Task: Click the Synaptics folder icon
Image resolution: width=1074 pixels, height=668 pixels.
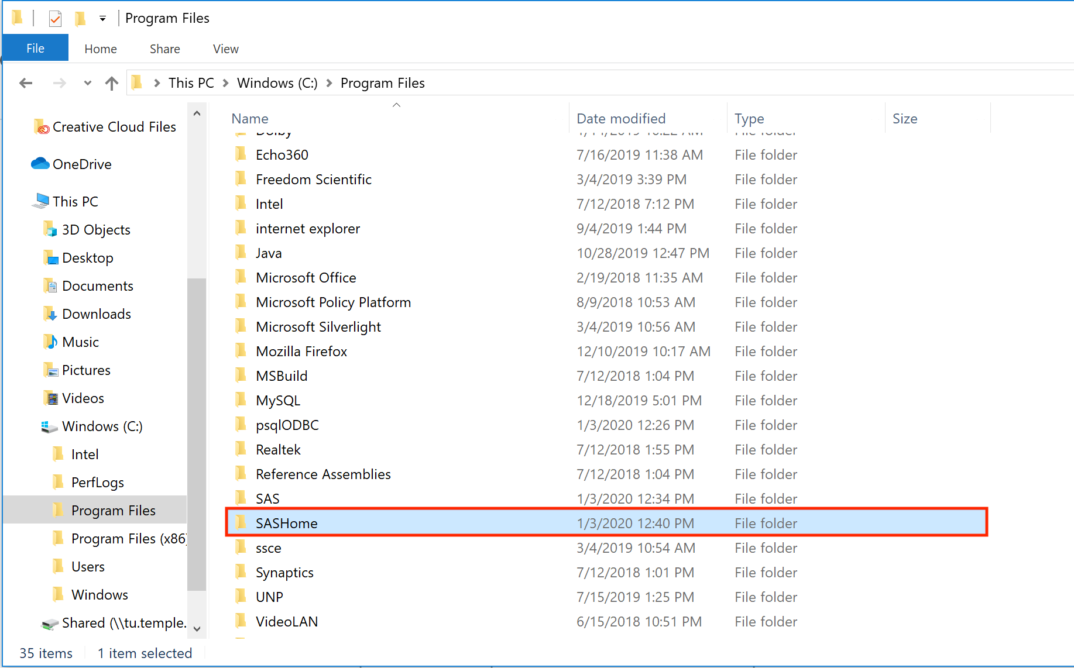Action: click(x=241, y=572)
